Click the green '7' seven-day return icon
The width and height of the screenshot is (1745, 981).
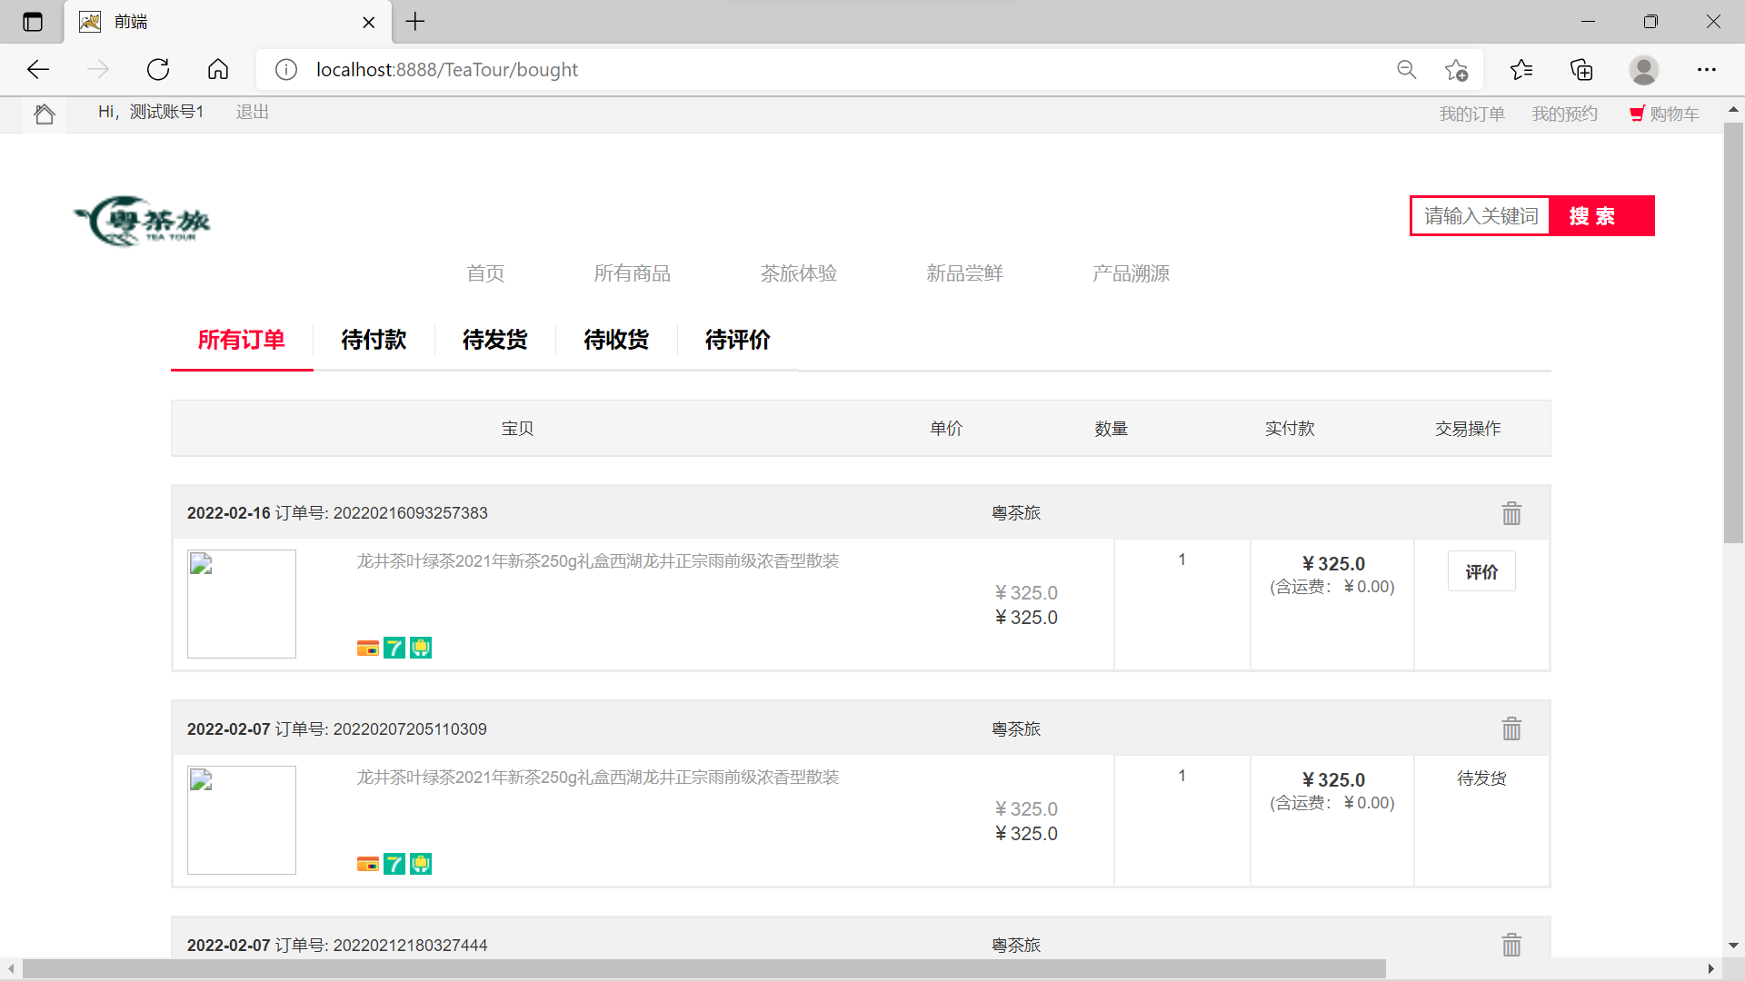point(394,648)
